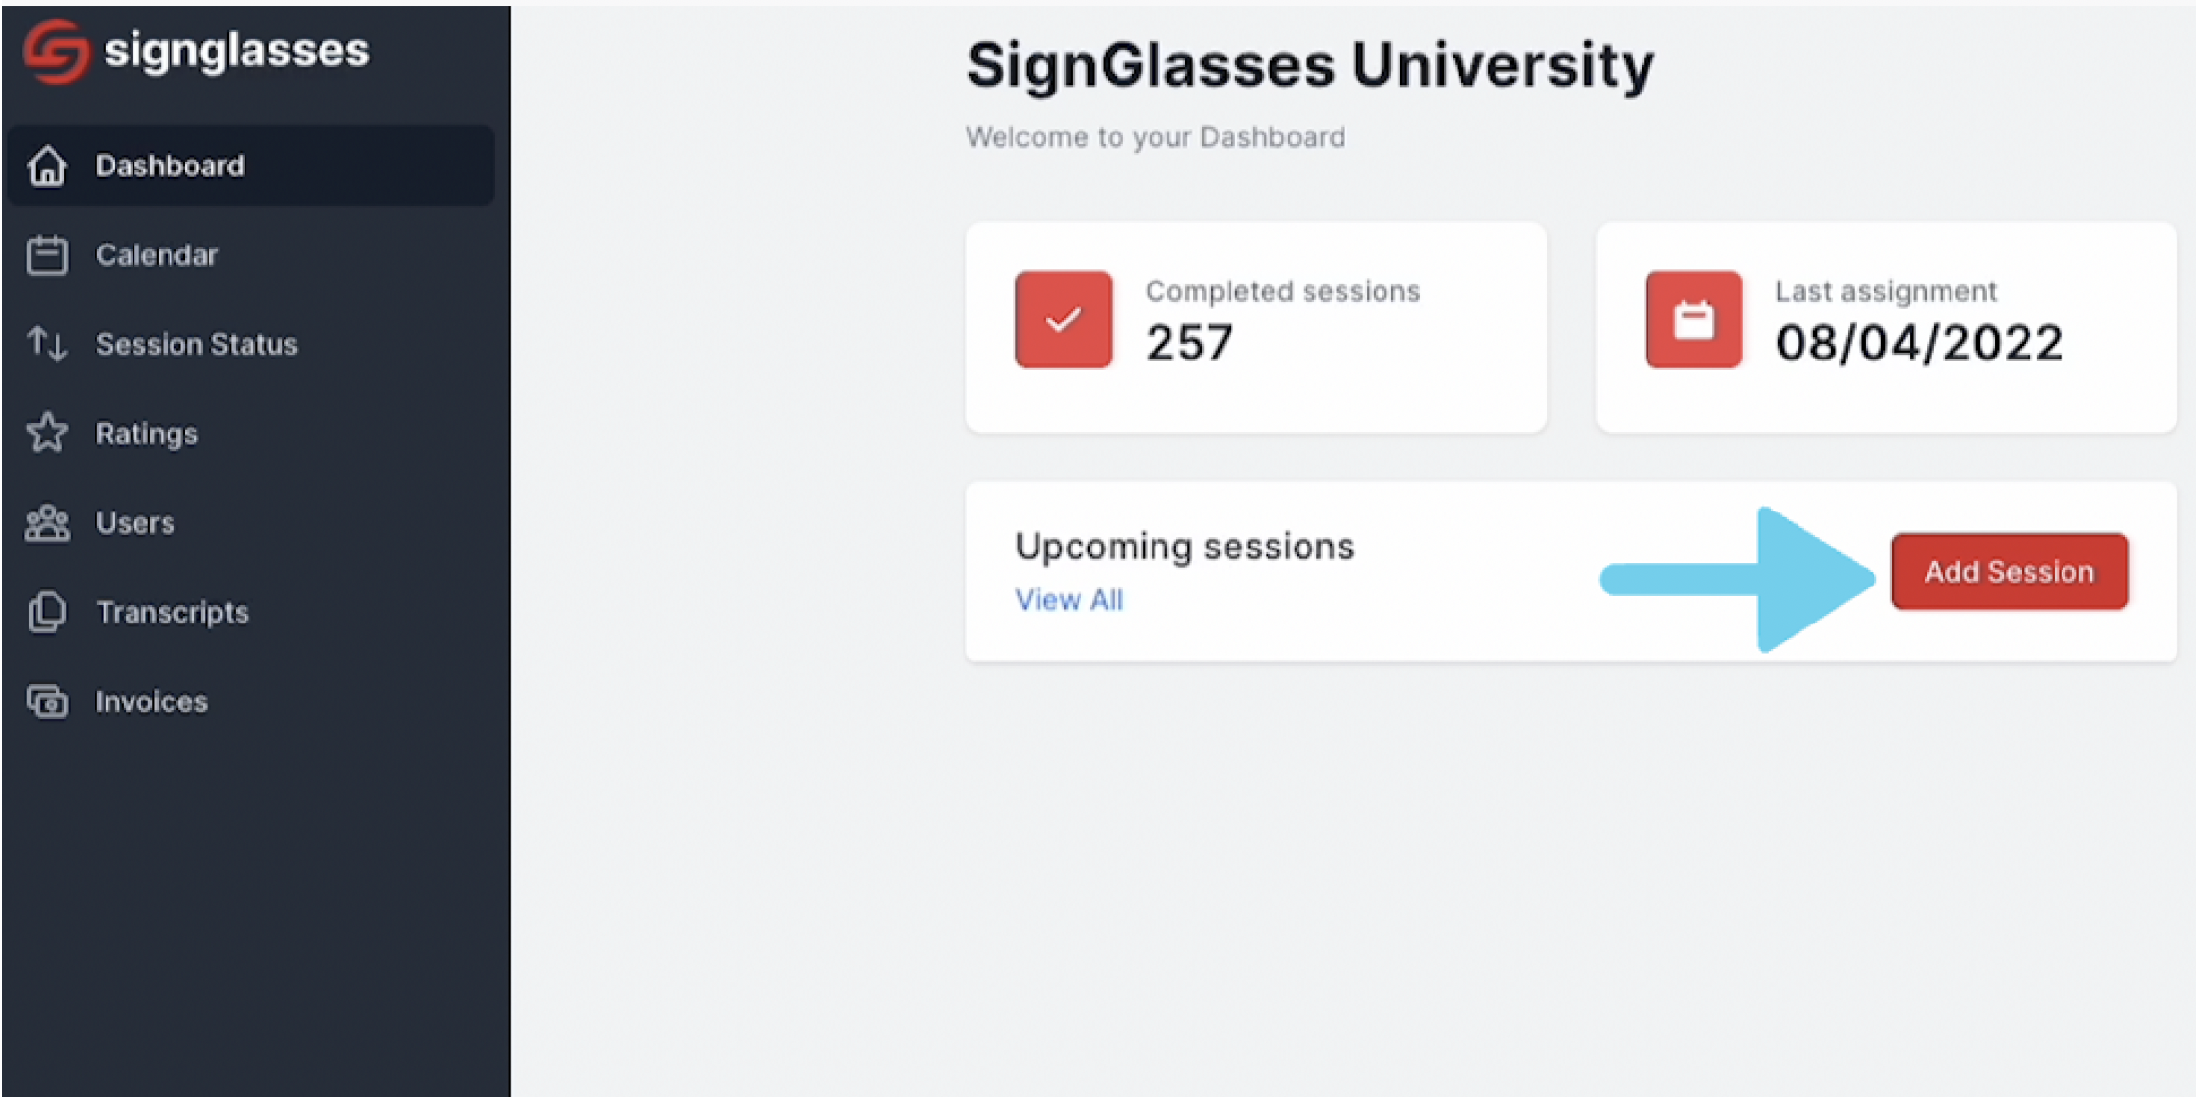This screenshot has height=1097, width=2196.
Task: Open the Calendar icon in sidebar
Action: [47, 255]
